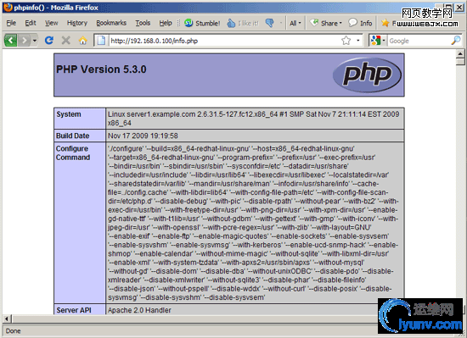Viewport: 467px width, 338px height.
Task: Open the All topics dropdown
Action: point(295,23)
